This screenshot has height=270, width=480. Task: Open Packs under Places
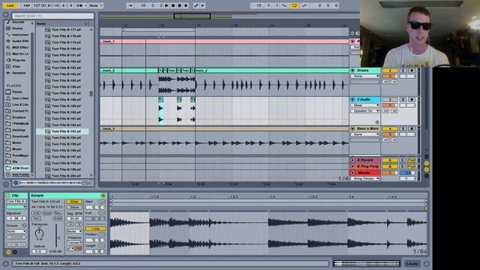pyautogui.click(x=16, y=91)
